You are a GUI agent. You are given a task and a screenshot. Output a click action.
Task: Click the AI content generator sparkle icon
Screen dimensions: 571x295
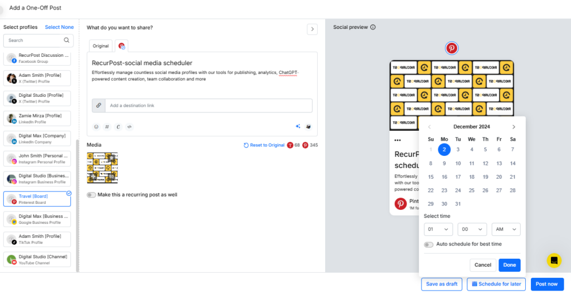coord(298,126)
